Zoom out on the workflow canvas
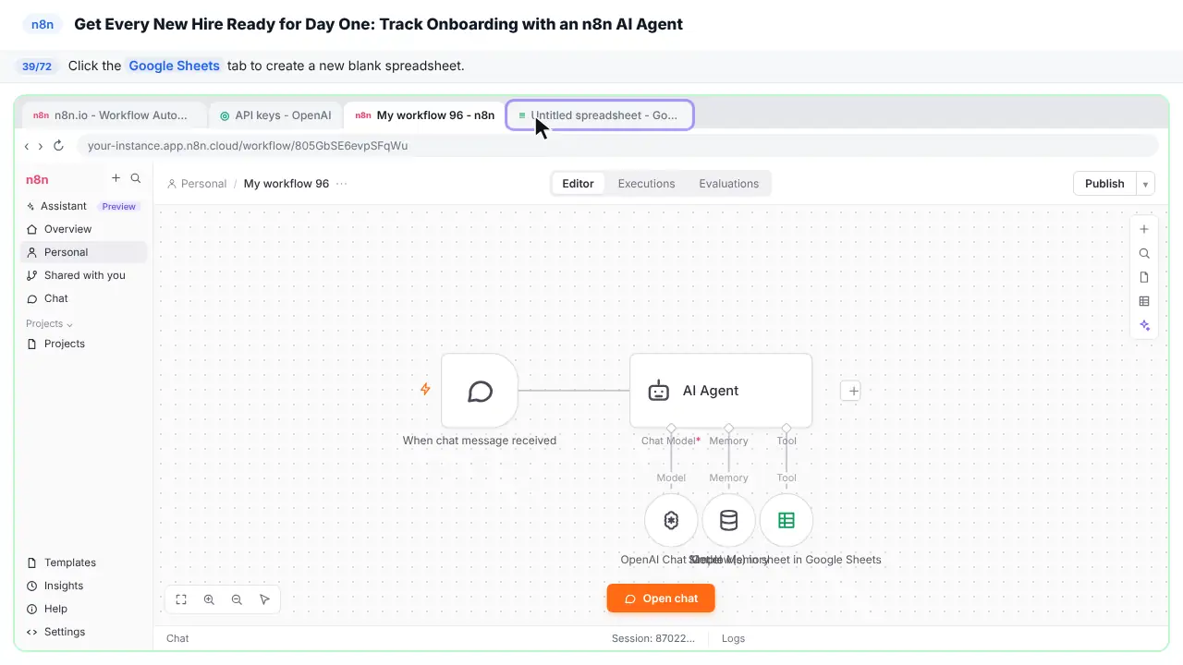The height and width of the screenshot is (665, 1183). [x=237, y=599]
